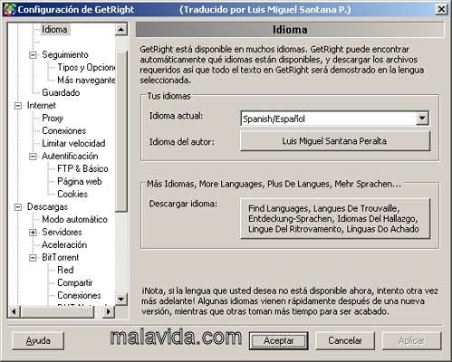Click the Ayuda button

pos(38,341)
